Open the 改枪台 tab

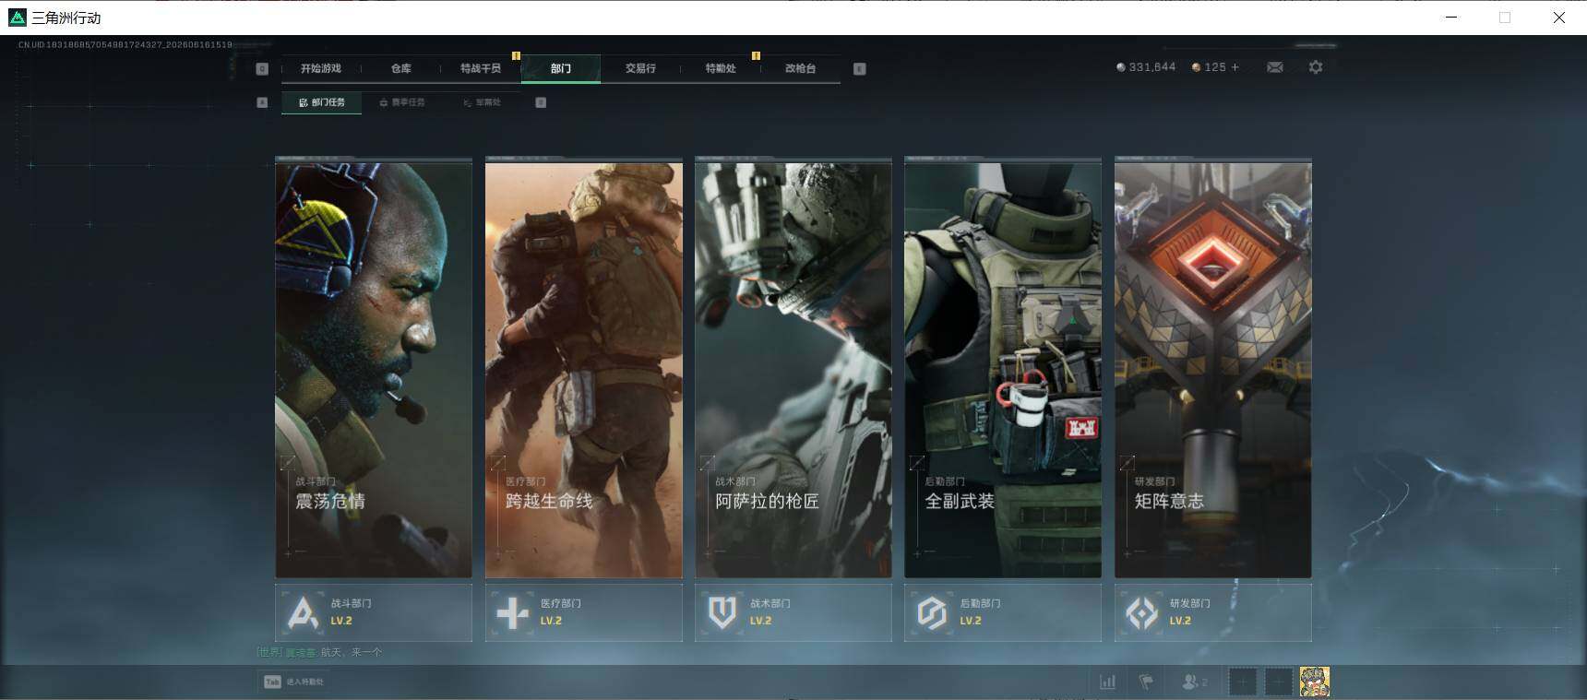pos(800,68)
